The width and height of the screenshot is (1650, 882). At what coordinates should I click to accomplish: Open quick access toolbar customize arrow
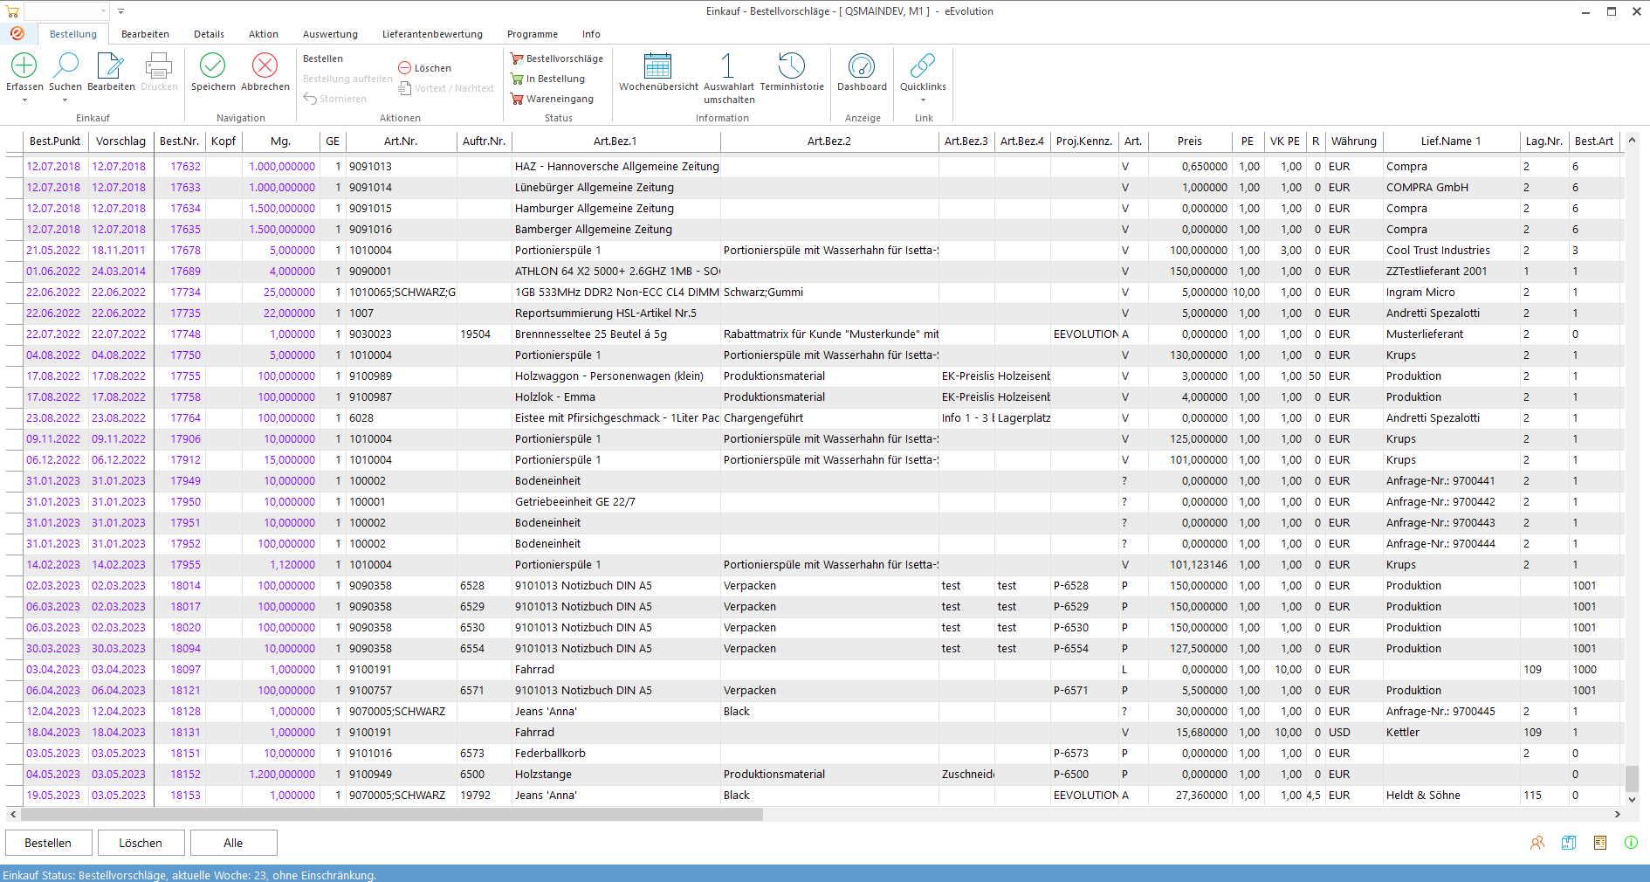pos(120,11)
